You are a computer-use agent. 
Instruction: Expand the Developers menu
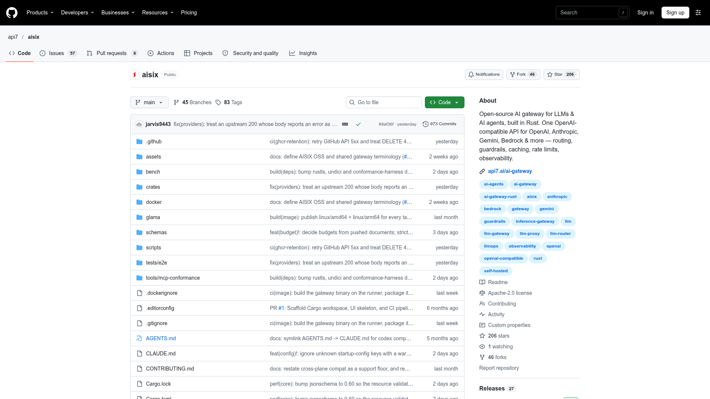[77, 13]
